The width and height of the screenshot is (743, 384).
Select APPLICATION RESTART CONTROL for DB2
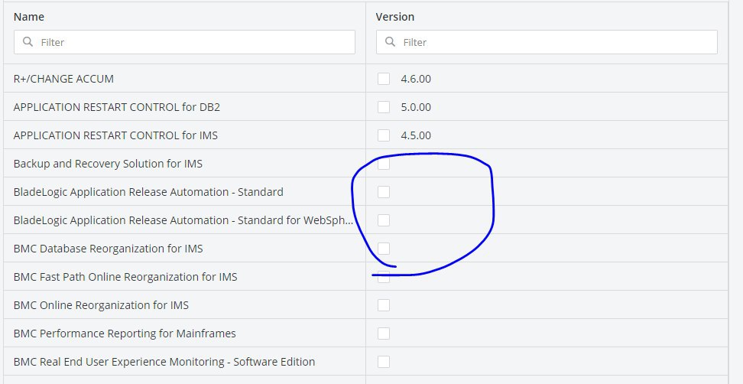117,107
